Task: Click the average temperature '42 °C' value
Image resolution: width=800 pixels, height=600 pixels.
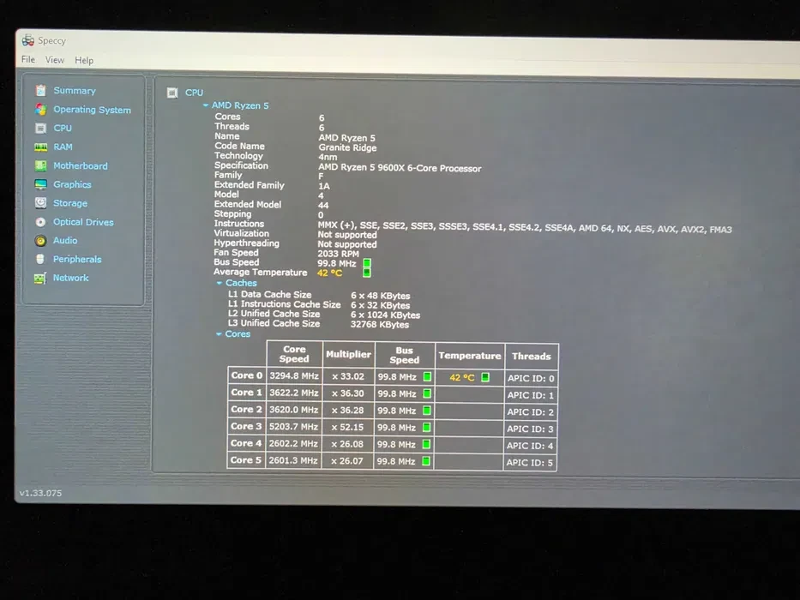Action: pos(329,273)
